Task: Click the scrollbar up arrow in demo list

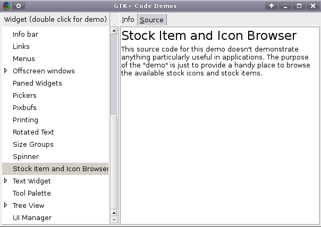Action: pos(114,30)
